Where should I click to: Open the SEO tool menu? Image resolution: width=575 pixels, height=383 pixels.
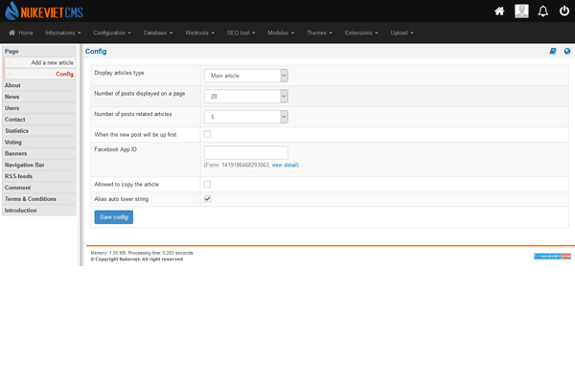[241, 33]
